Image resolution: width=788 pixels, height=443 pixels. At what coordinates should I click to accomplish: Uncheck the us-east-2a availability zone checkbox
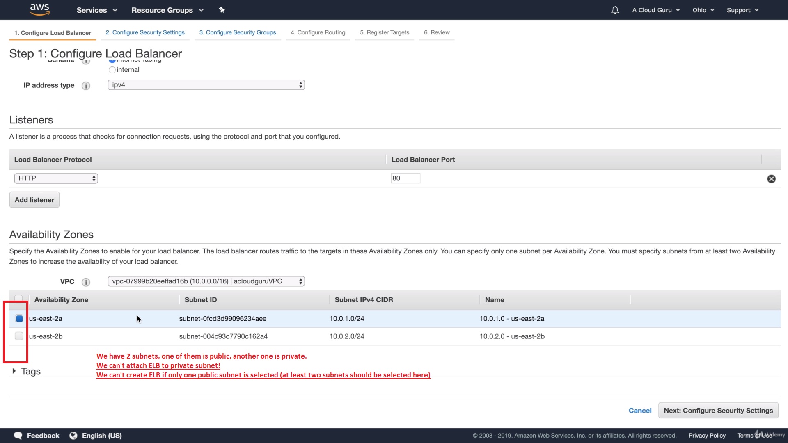pos(19,319)
